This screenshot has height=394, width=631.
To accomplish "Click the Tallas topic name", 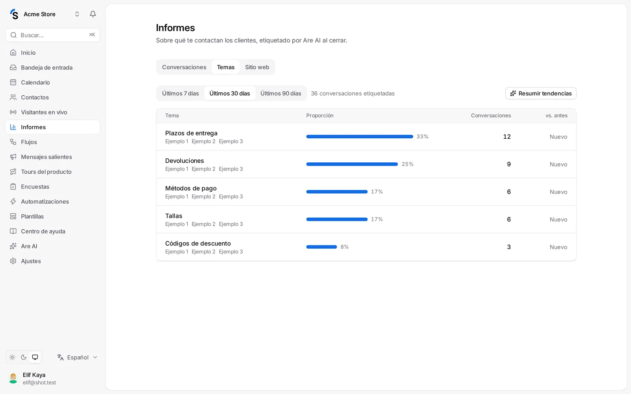I will coord(174,216).
